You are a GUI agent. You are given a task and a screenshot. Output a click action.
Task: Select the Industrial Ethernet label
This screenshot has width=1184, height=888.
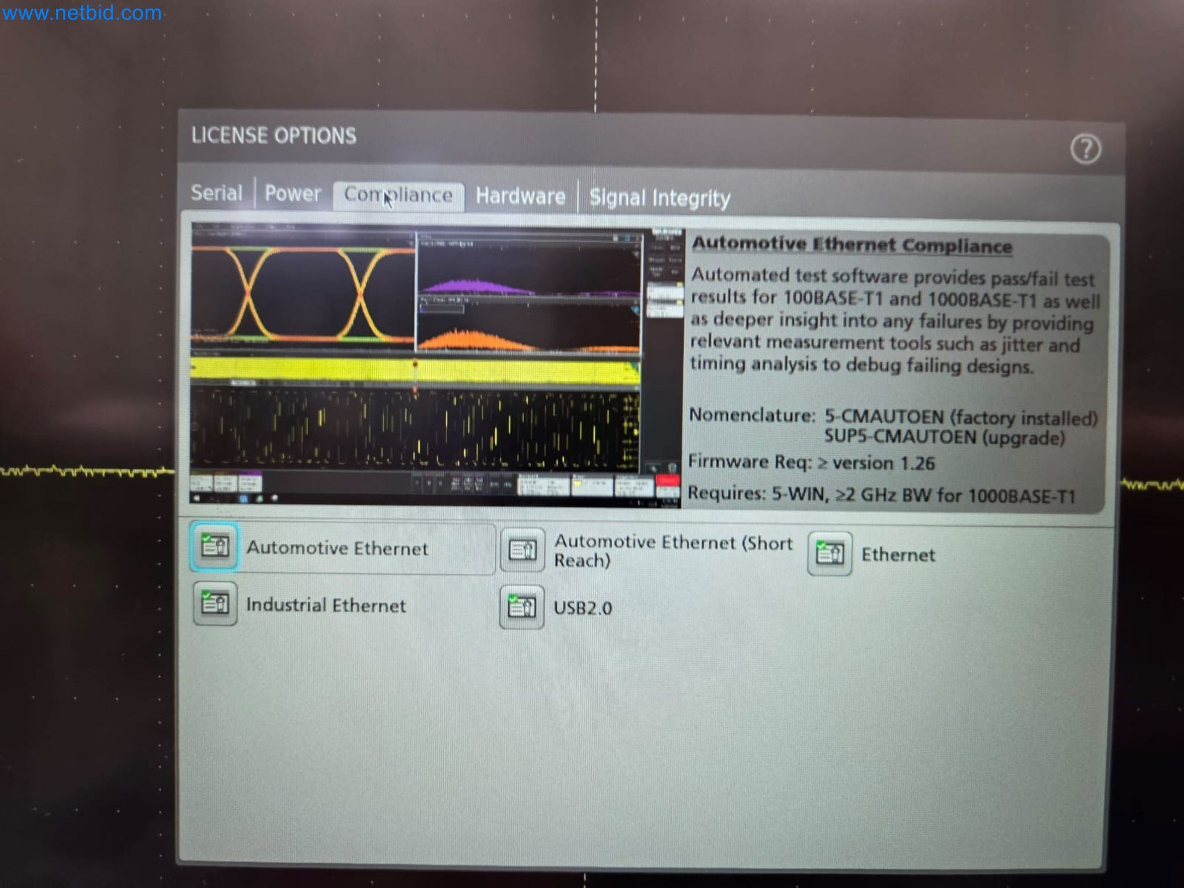point(326,605)
